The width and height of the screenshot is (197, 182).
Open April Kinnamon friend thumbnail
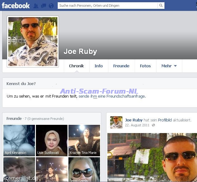point(19,140)
